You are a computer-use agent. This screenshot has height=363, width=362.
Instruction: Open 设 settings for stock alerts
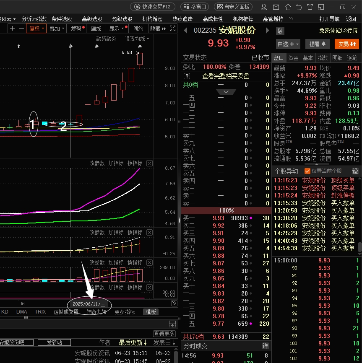point(355,171)
